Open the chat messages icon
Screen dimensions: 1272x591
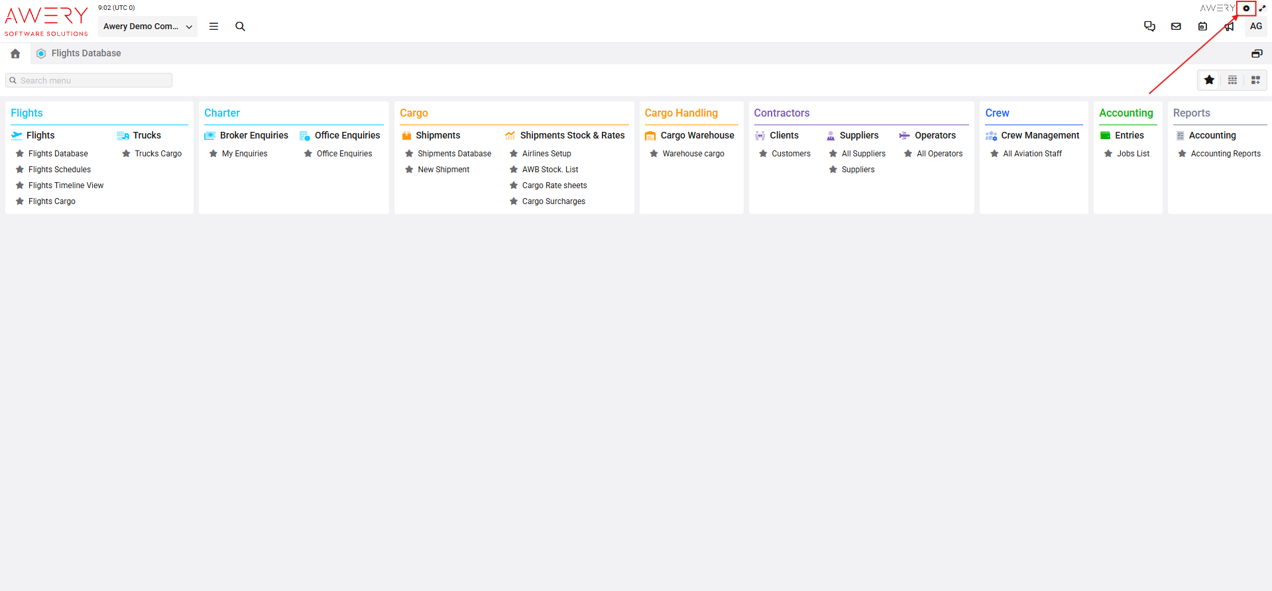point(1149,27)
